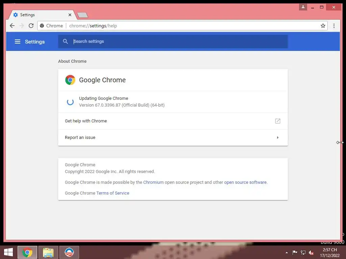This screenshot has width=346, height=259.
Task: Expand the Report an issue arrow
Action: (278, 138)
